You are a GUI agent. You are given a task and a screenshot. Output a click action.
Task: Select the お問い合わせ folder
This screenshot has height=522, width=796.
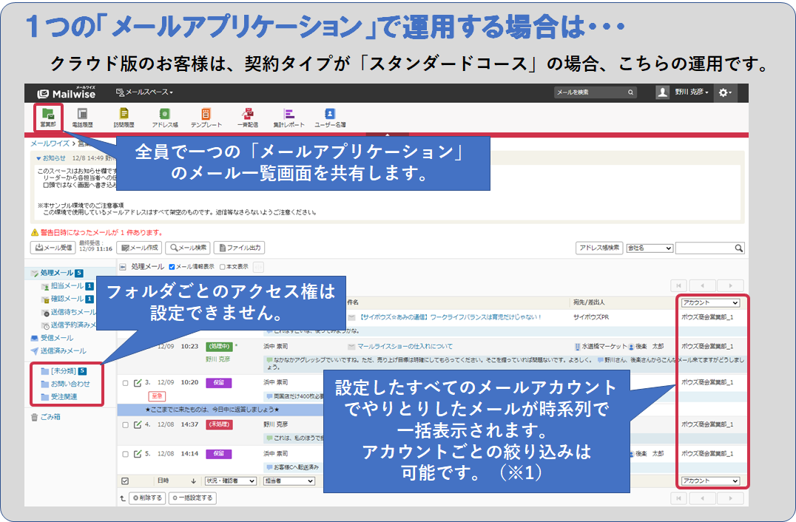click(70, 384)
